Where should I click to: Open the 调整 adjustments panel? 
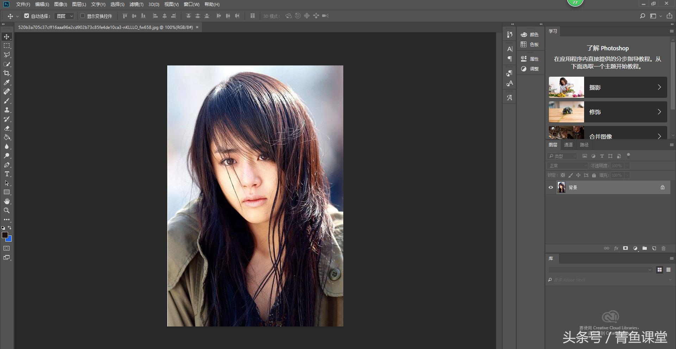530,69
